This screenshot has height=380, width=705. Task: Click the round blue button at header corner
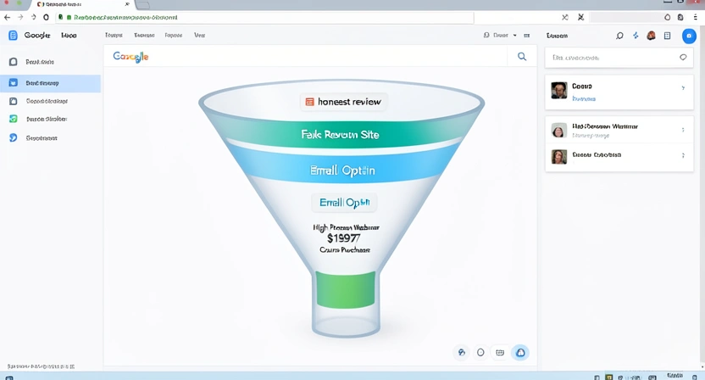689,36
